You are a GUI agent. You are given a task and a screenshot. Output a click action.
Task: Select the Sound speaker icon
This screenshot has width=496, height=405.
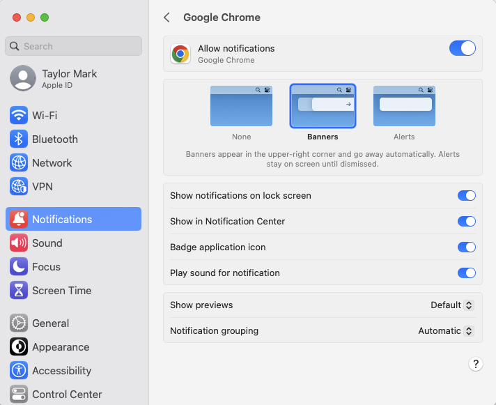coord(19,243)
